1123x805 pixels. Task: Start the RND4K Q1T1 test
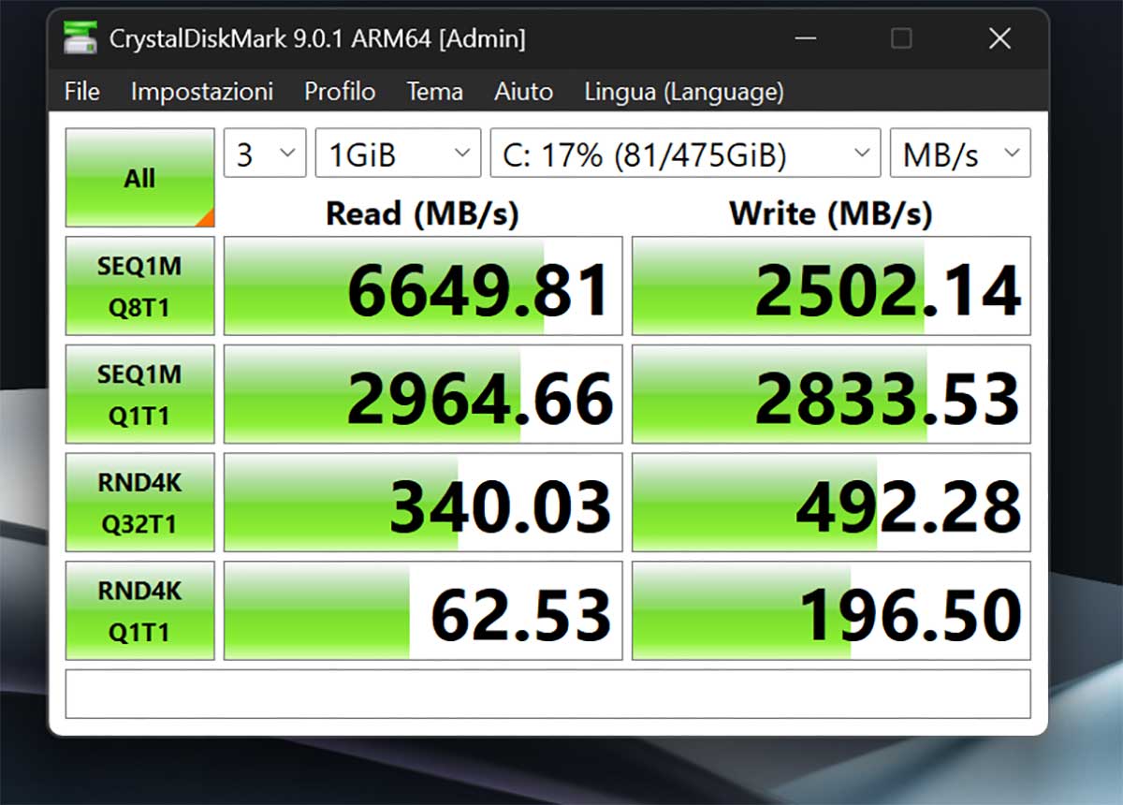pyautogui.click(x=139, y=610)
